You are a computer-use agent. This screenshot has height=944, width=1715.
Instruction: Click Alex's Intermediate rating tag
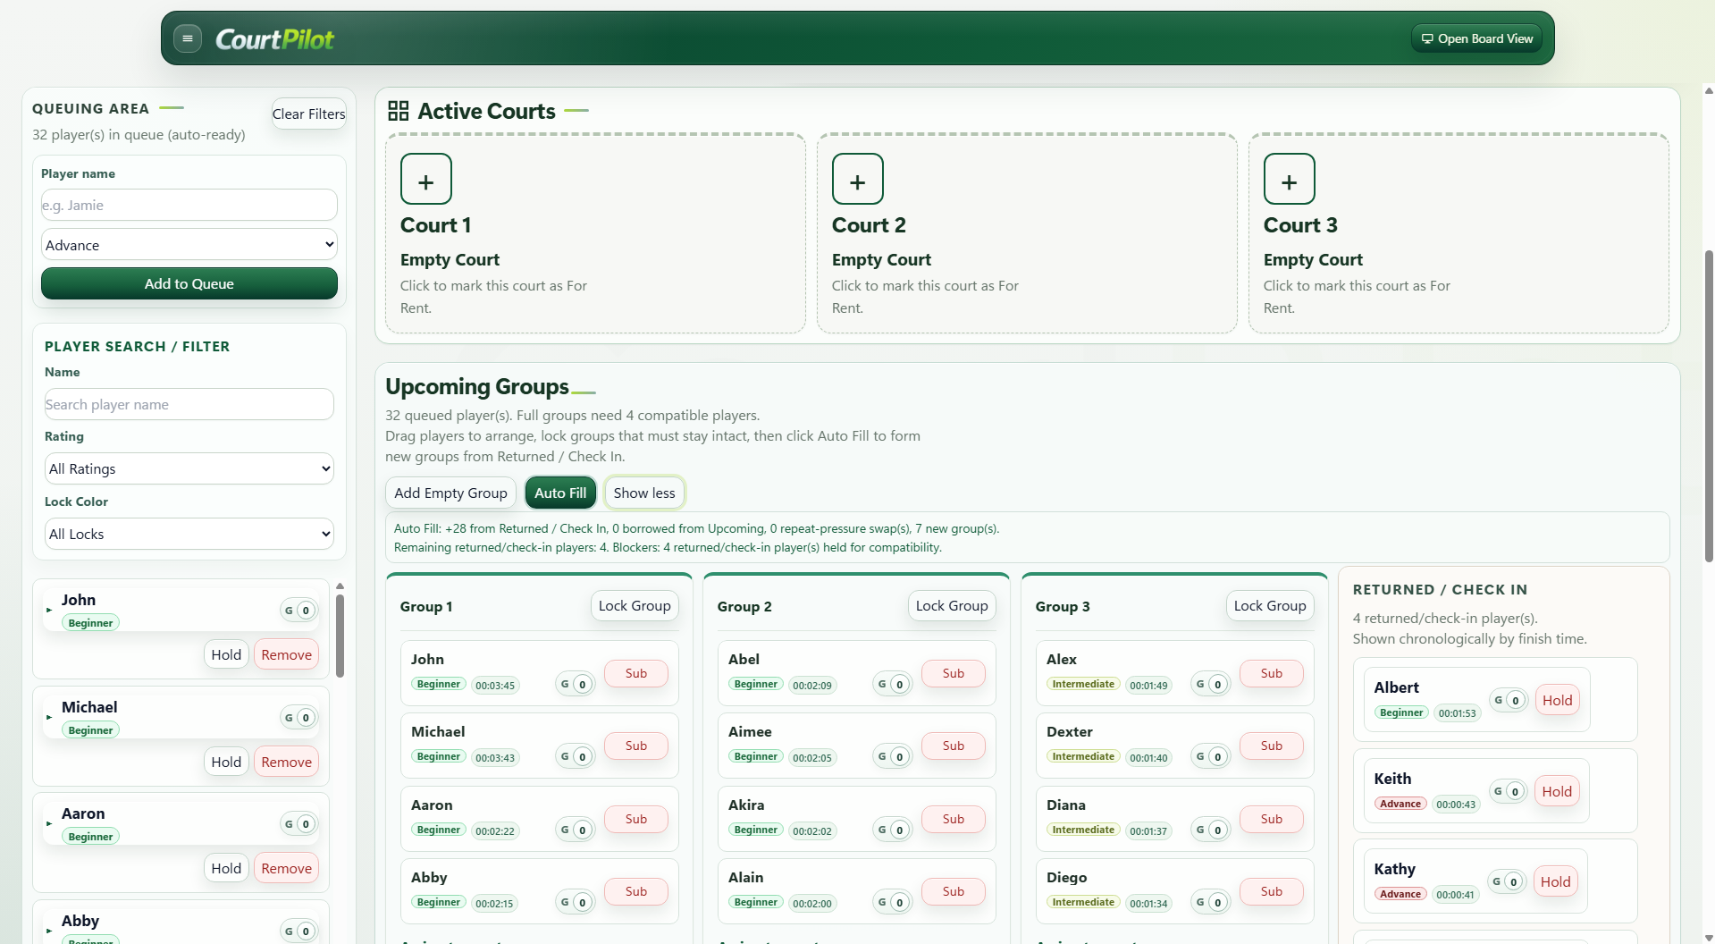click(1083, 684)
